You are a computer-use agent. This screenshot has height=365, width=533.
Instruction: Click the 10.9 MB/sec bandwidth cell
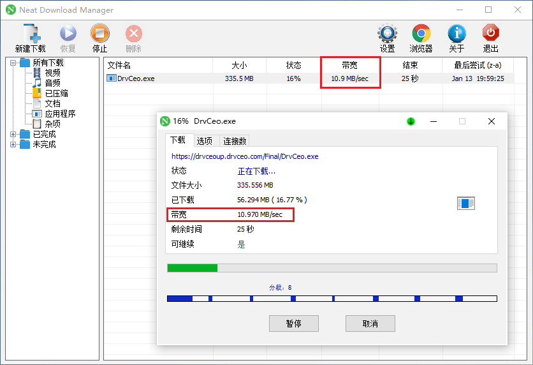[x=350, y=78]
